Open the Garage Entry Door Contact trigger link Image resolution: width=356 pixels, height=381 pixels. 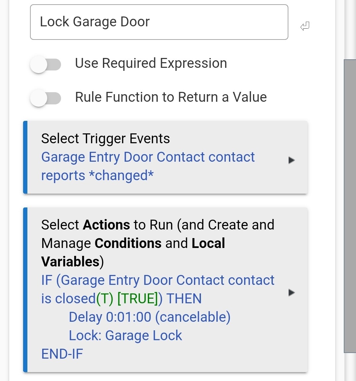click(148, 157)
